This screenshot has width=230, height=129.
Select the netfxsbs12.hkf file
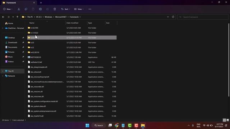pyautogui.click(x=72, y=62)
